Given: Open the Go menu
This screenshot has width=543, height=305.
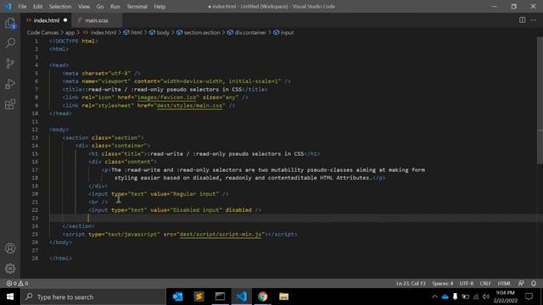Looking at the screenshot, I should click(100, 7).
